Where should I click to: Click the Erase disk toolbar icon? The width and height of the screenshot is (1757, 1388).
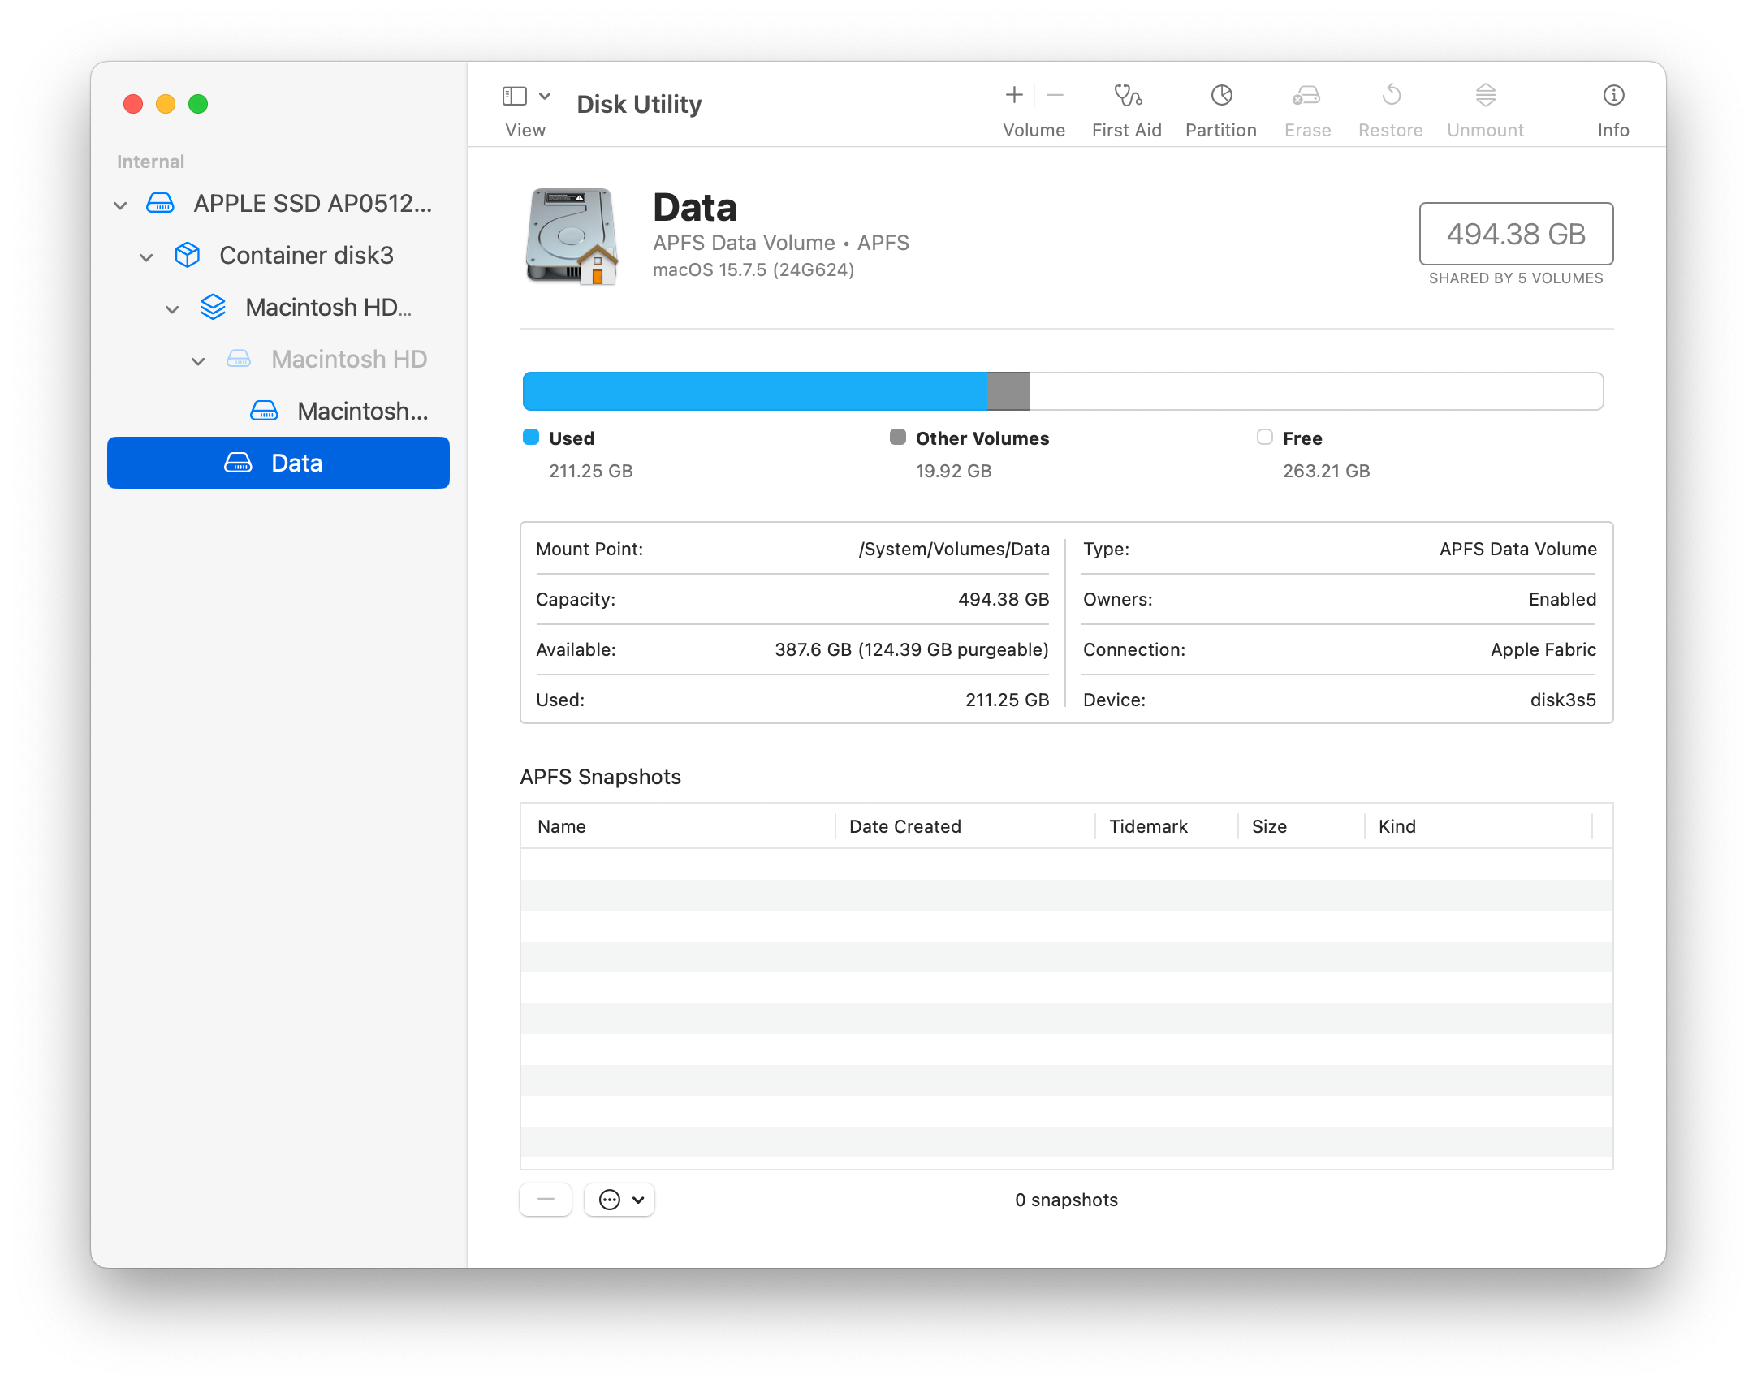(1306, 95)
